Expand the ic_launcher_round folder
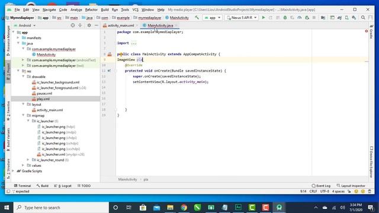379x213 pixels. pyautogui.click(x=28, y=160)
